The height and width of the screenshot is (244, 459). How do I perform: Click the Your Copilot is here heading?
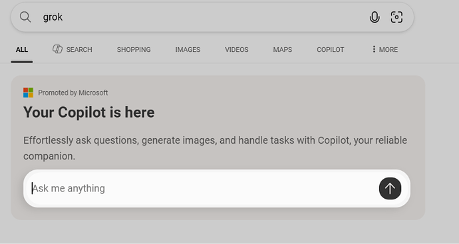88,112
